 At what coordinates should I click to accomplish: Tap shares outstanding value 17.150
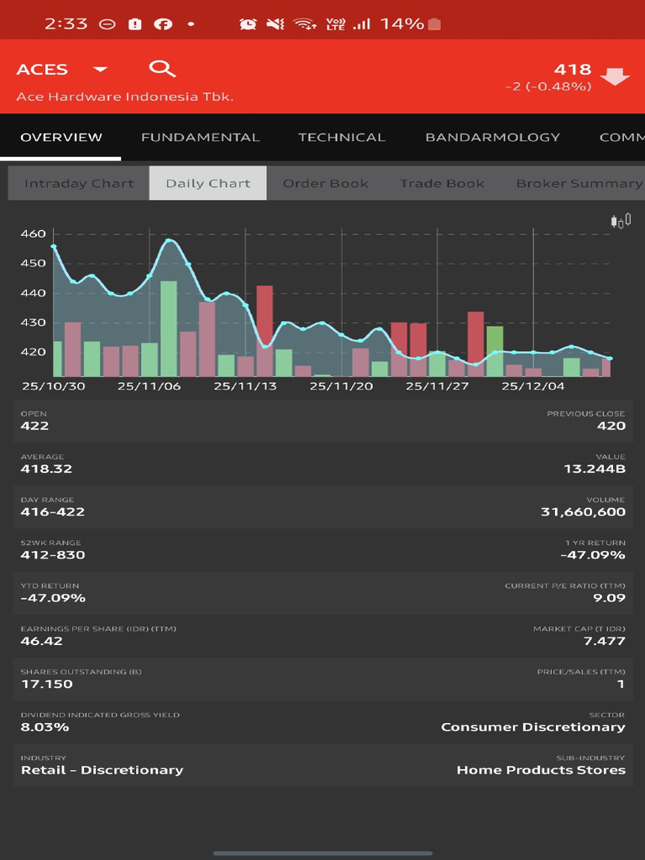47,684
